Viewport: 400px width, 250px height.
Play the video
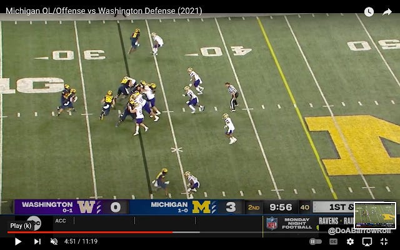18,241
